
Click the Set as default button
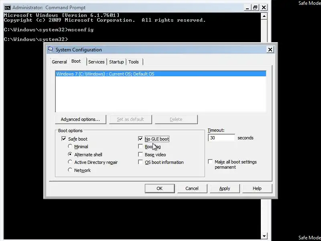(x=130, y=119)
